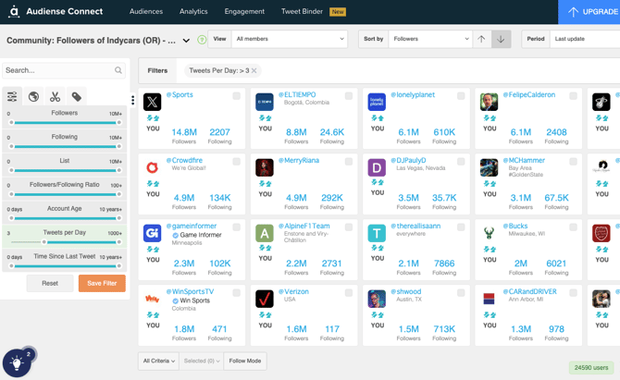This screenshot has width=620, height=380.
Task: Click the @AlpineF1Team green A avatar
Action: 265,233
